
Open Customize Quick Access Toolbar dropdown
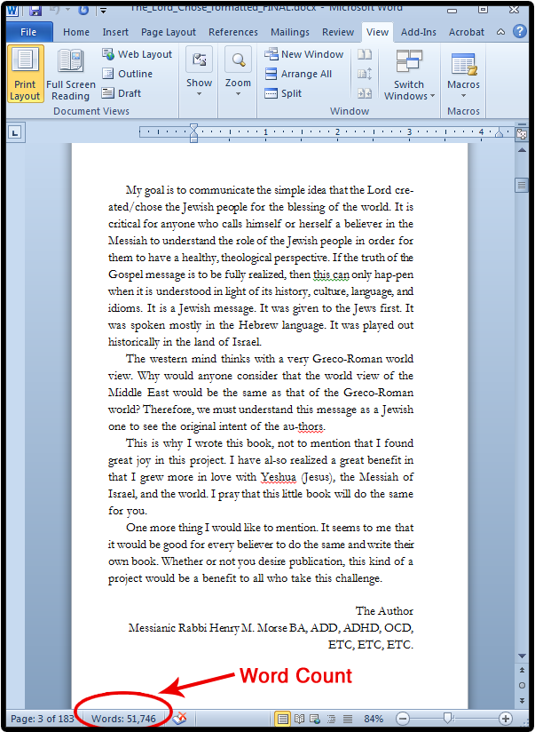(x=103, y=10)
